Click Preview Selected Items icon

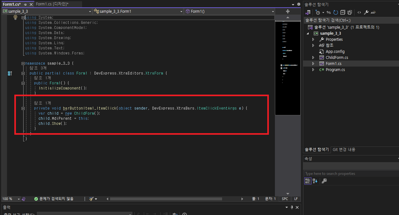point(373,12)
